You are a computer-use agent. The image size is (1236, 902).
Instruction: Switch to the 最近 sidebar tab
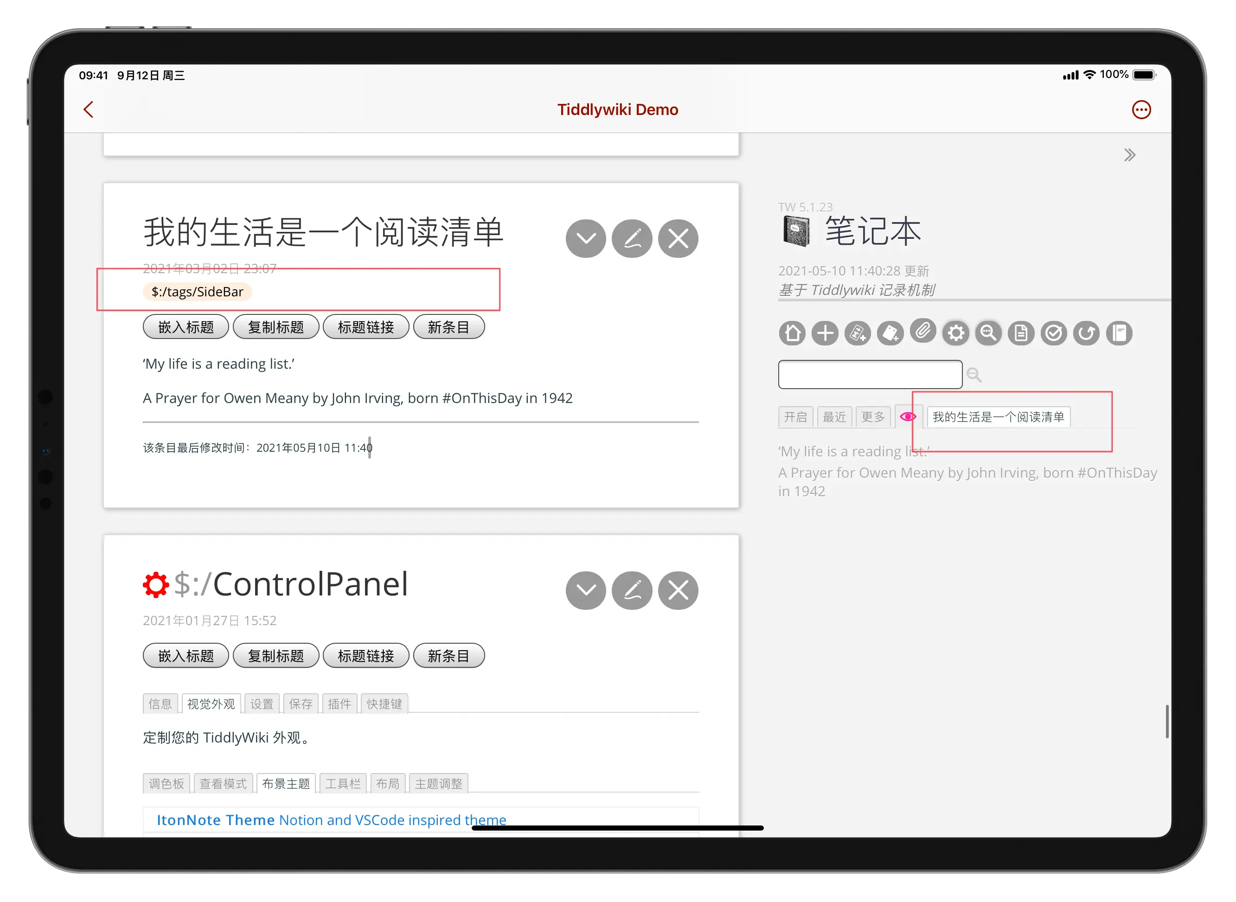(x=834, y=417)
